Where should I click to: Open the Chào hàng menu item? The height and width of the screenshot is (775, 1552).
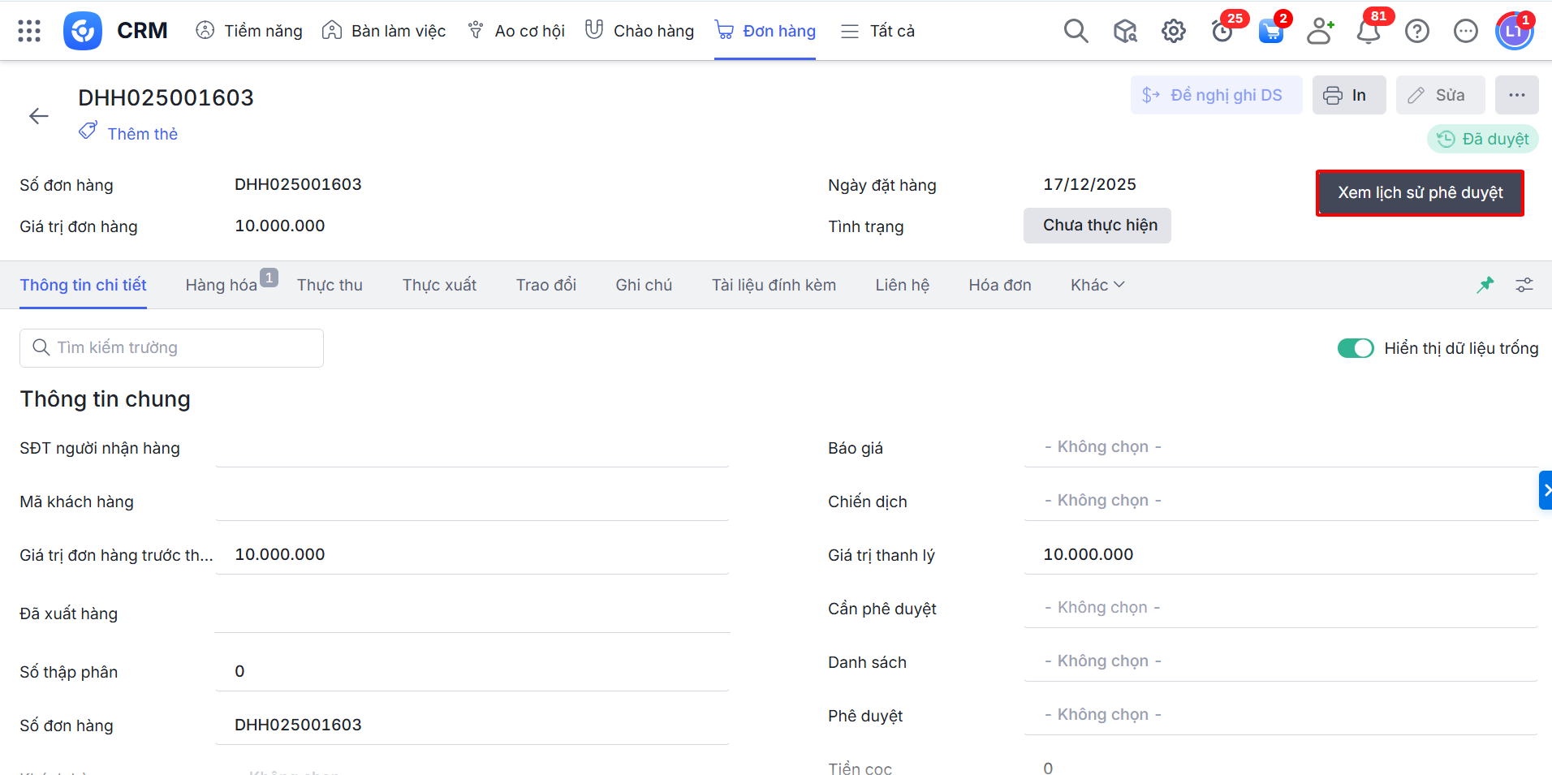[640, 31]
